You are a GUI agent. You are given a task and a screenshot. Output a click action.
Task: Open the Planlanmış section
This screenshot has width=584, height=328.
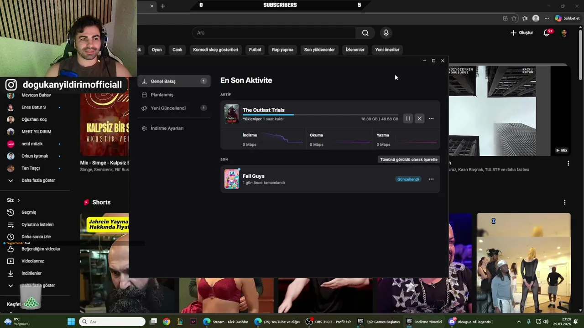[174, 95]
